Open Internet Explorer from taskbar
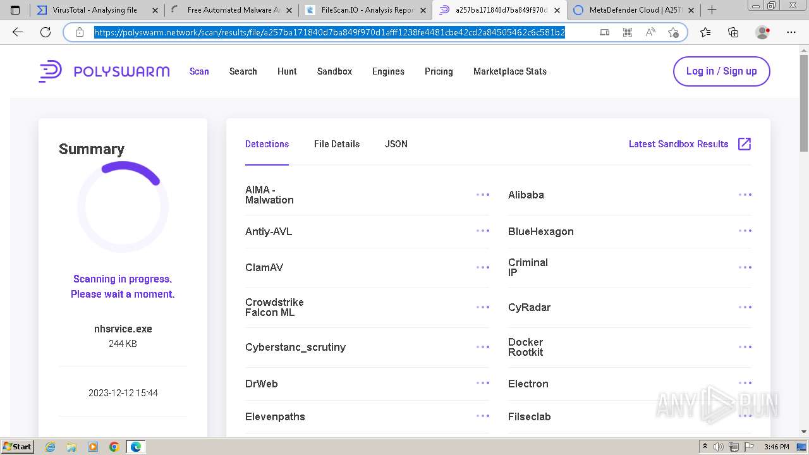The image size is (809, 455). [50, 447]
